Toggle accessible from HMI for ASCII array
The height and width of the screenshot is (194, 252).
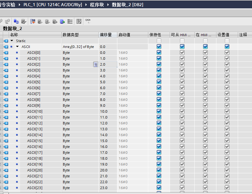(182, 47)
